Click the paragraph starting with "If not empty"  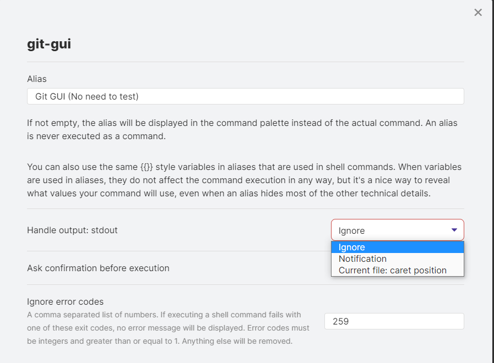(242, 129)
